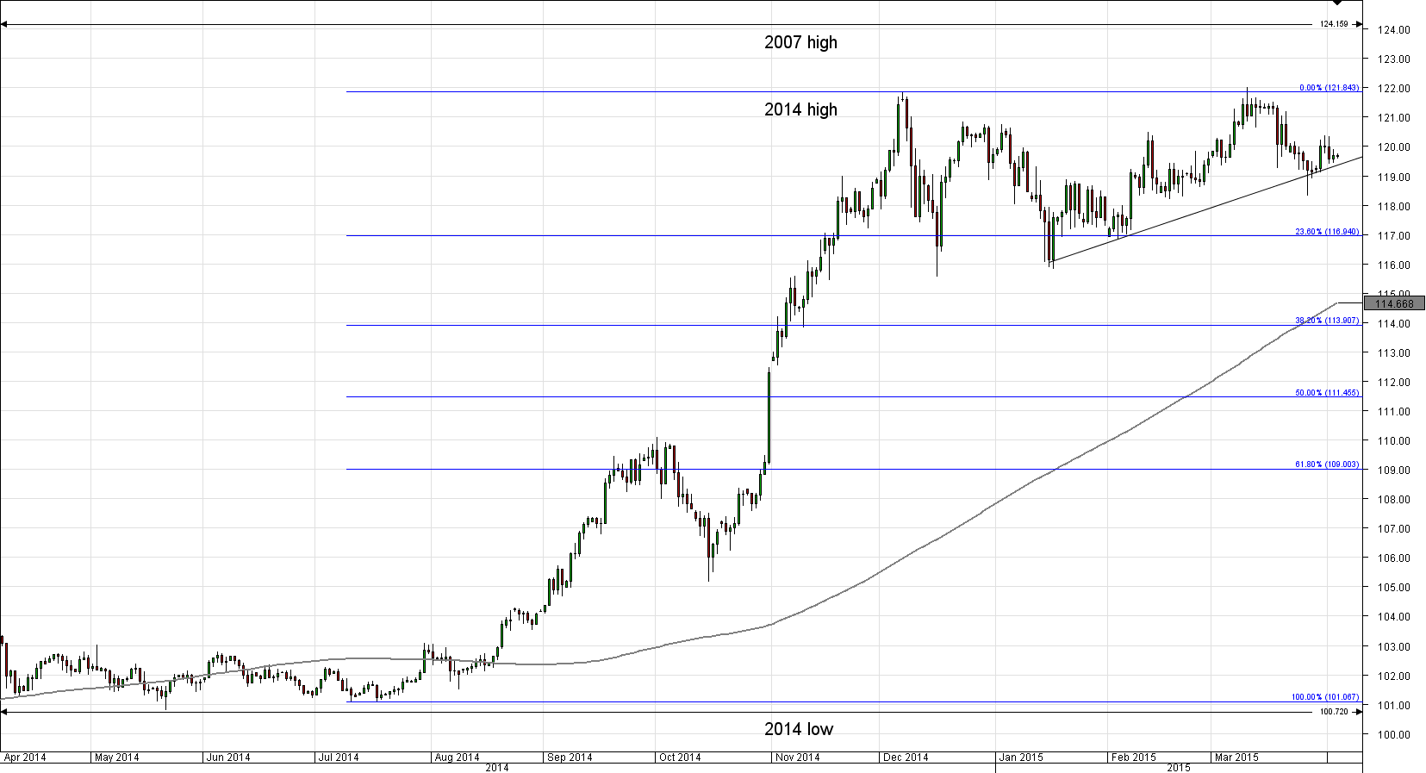1426x773 pixels.
Task: Click the 124.159 price level label
Action: (x=1334, y=24)
